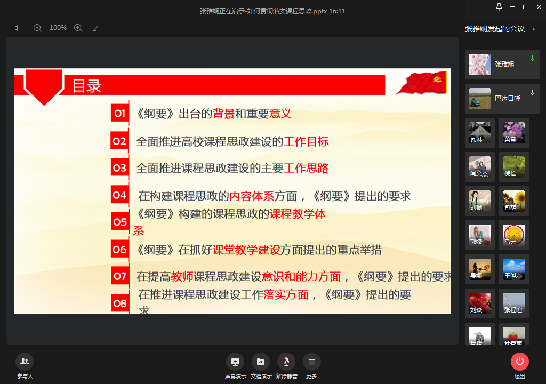Toggle 巴达日呼's microphone icon
This screenshot has height=384, width=546.
[x=532, y=93]
